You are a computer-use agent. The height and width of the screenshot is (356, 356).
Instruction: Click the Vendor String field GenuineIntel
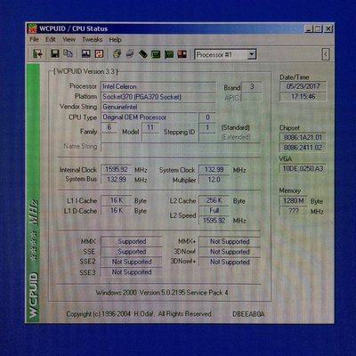[x=158, y=107]
